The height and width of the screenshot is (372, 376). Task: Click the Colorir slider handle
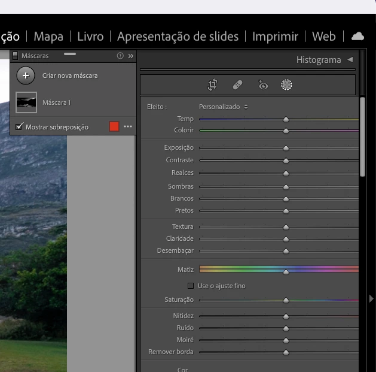(286, 131)
